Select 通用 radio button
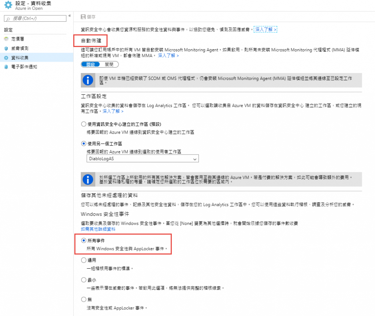Screen dimensions: 375x316 point(83,260)
